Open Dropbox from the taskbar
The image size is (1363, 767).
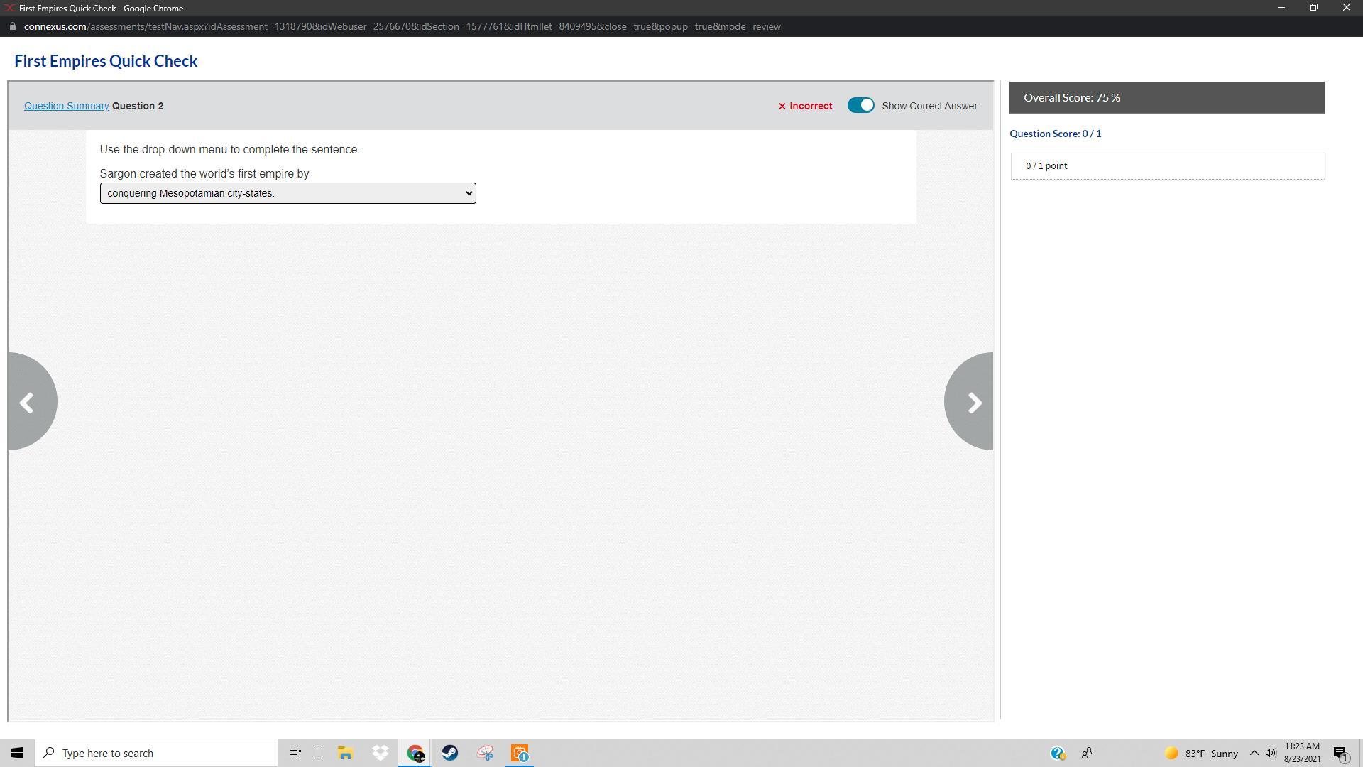coord(381,753)
